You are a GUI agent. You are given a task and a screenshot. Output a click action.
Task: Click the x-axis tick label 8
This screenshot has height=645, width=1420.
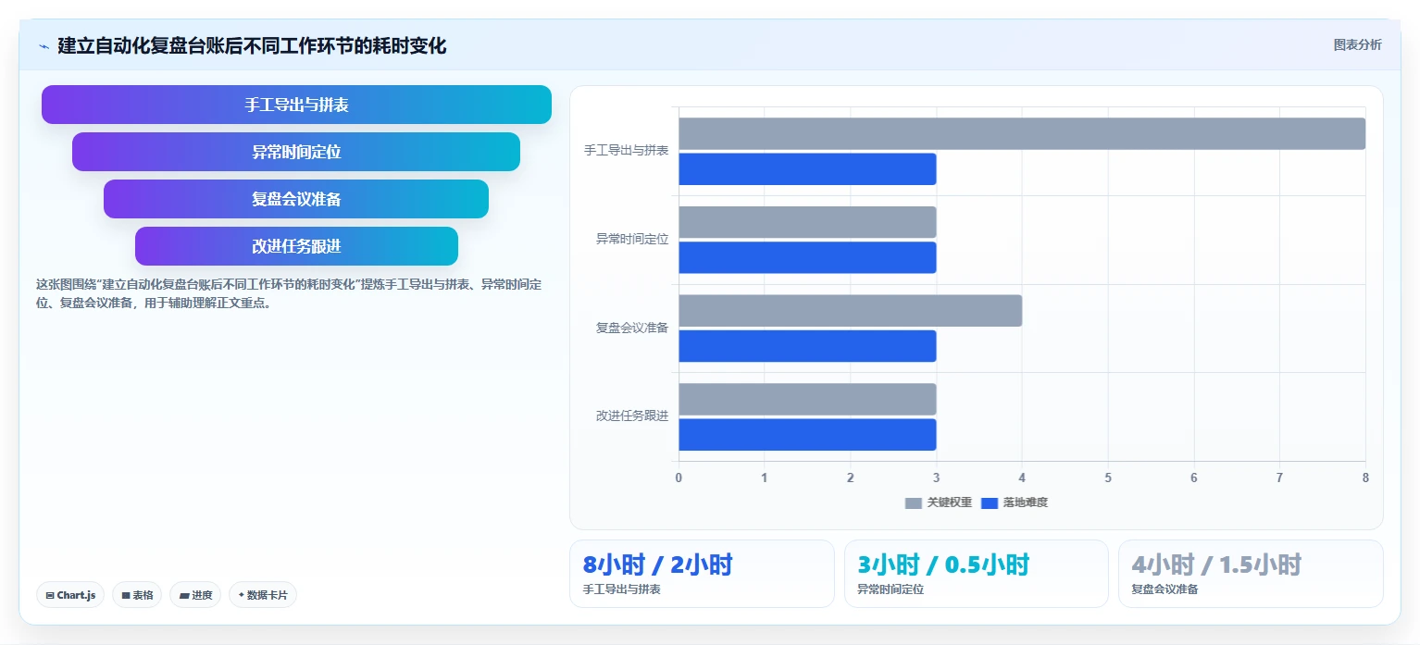[1365, 478]
